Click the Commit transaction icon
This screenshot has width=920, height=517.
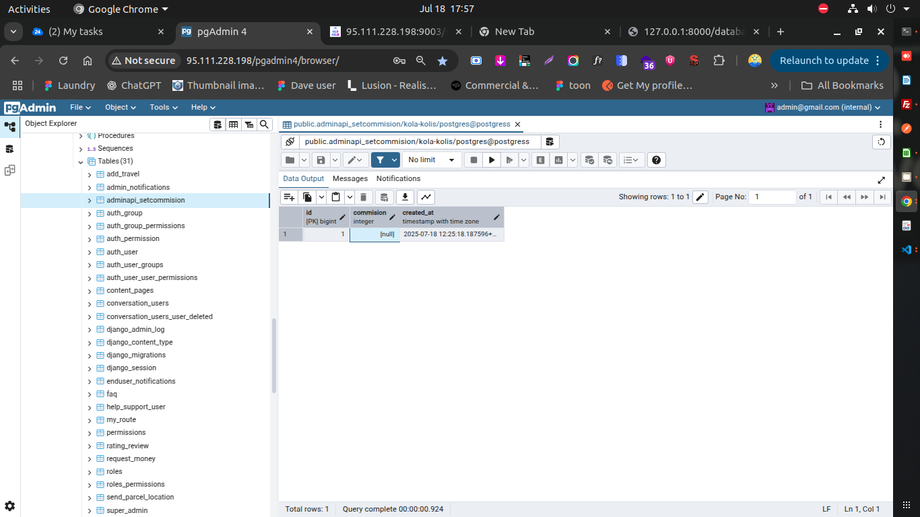(x=589, y=160)
